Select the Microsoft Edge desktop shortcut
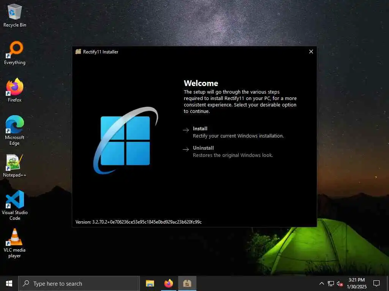 tap(15, 131)
